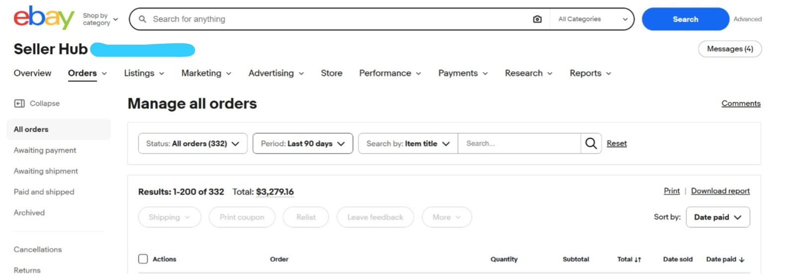Click the Print coupon button
Screen dimensions: 795x274
242,217
